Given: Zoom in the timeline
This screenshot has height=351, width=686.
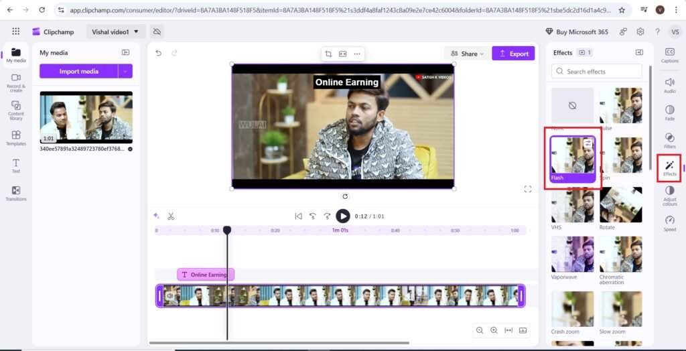Looking at the screenshot, I should (494, 330).
